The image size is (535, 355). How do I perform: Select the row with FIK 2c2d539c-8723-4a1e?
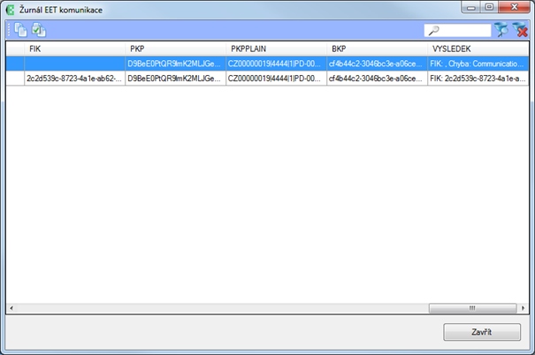coord(74,78)
